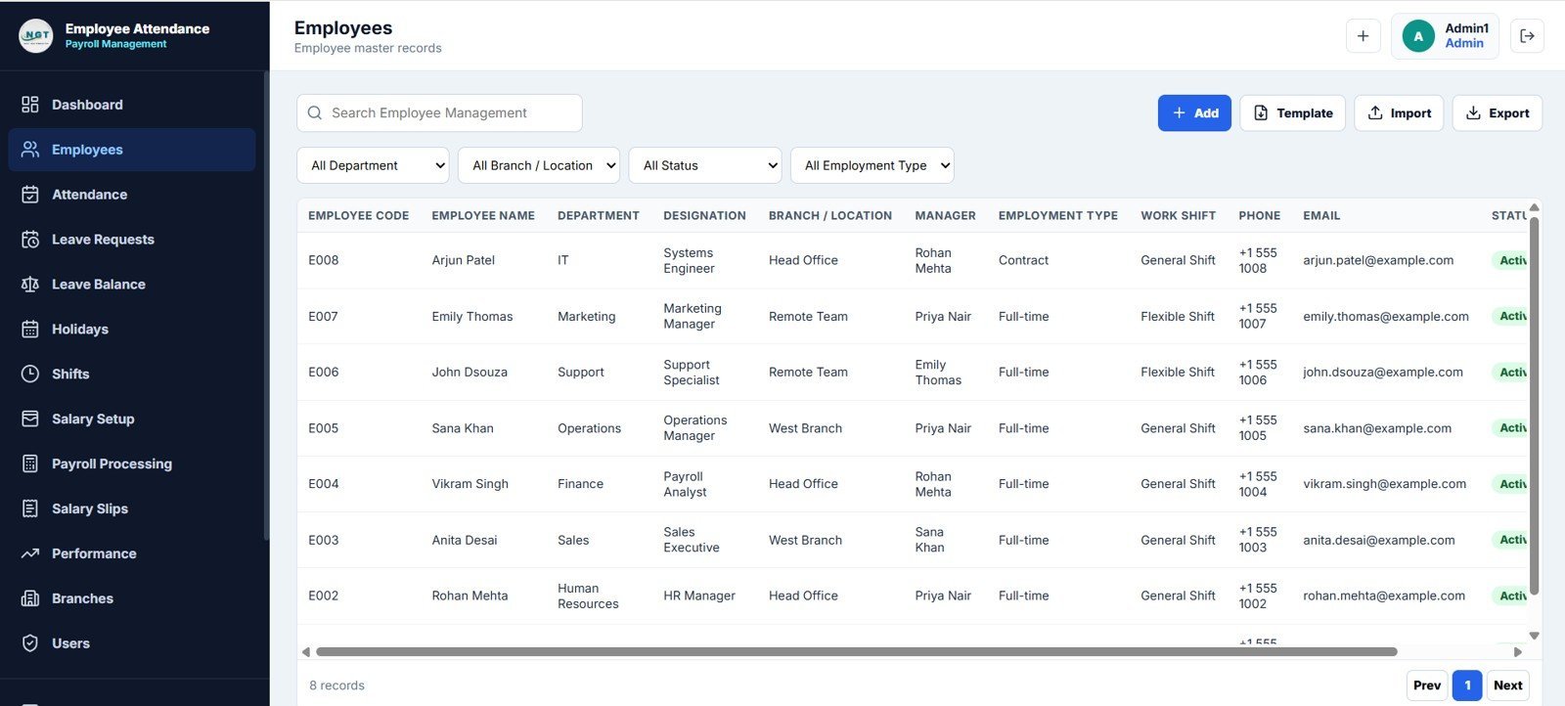This screenshot has width=1565, height=706.
Task: Click the Leave Requests calendar-clock icon
Action: click(x=30, y=240)
